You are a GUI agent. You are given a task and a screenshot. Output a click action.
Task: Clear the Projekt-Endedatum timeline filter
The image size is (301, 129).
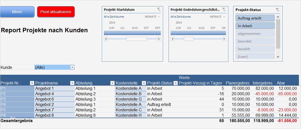(x=224, y=10)
